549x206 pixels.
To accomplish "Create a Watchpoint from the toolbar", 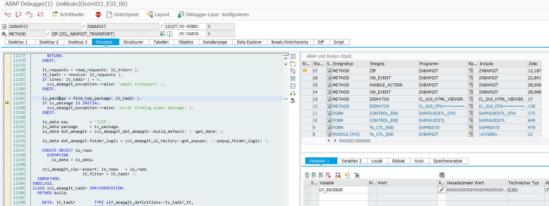I will click(123, 15).
